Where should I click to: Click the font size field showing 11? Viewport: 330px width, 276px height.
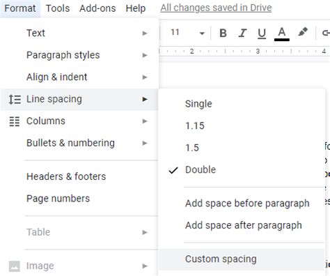coord(175,32)
